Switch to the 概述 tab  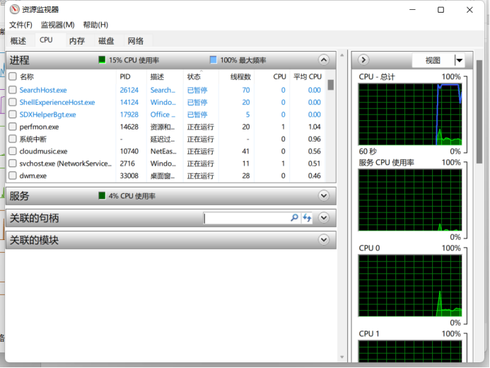18,41
